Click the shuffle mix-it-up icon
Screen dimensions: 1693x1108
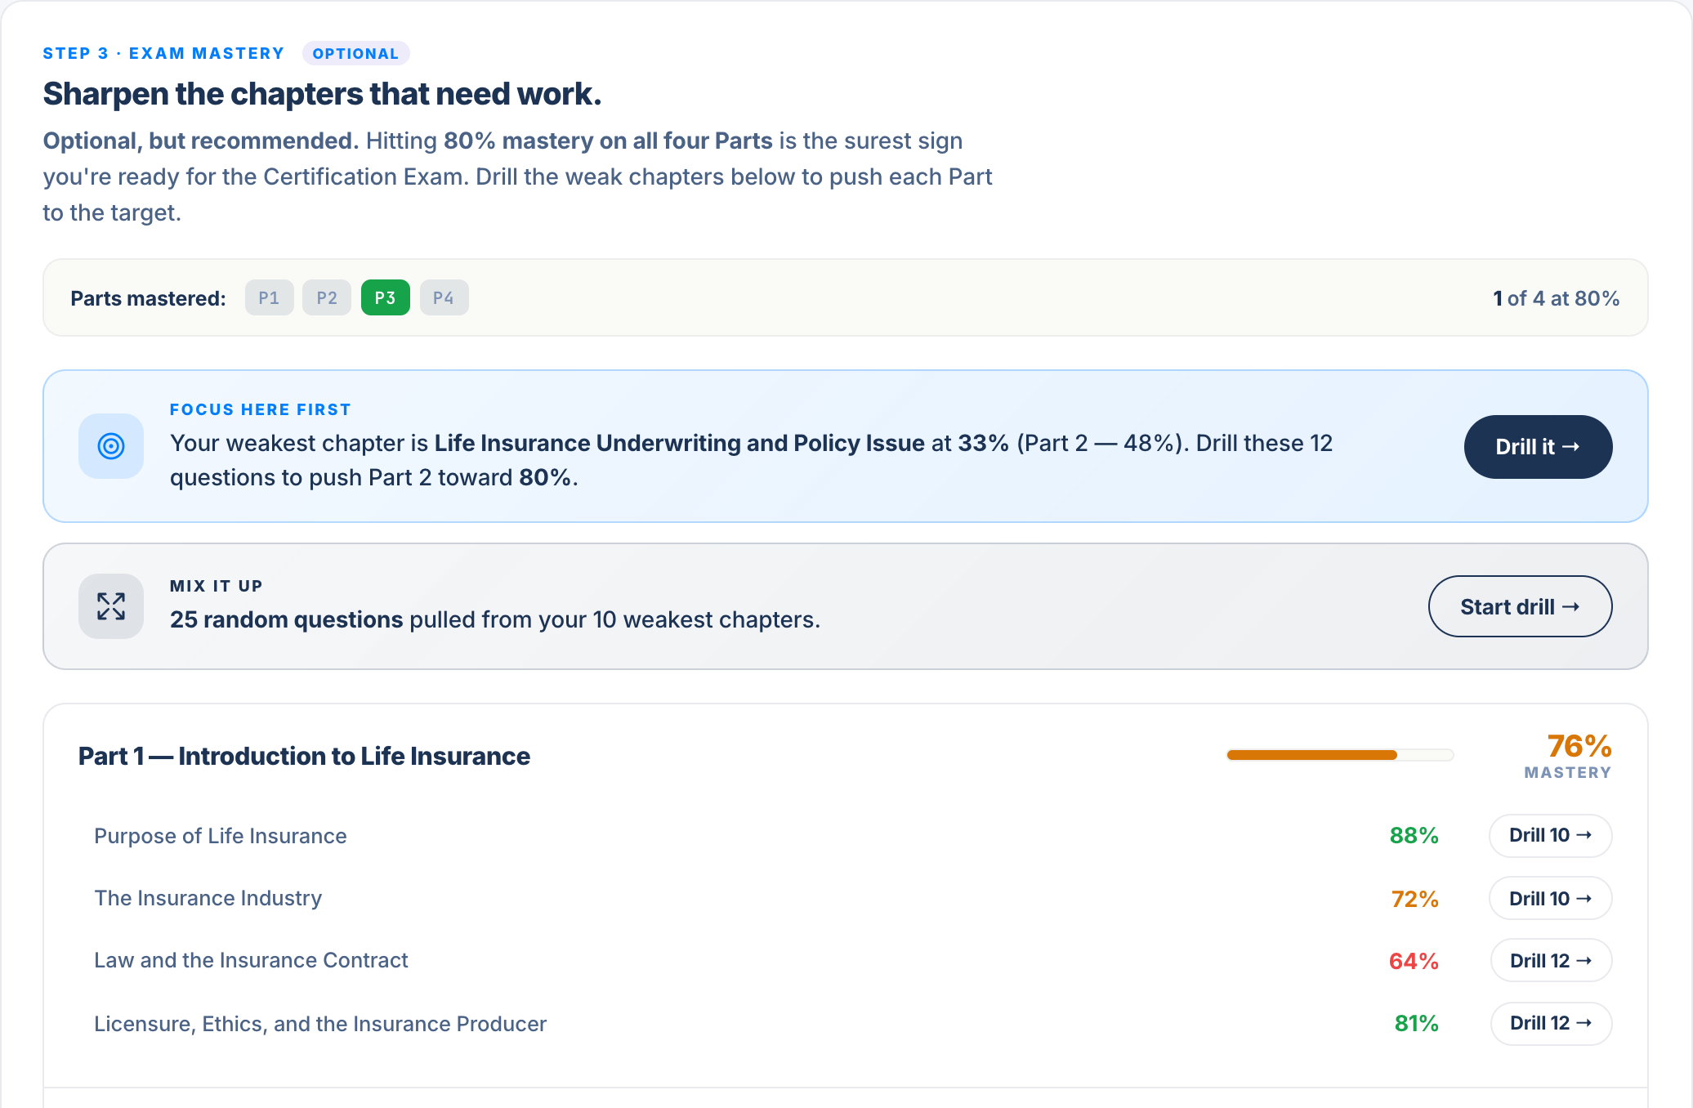pos(111,606)
